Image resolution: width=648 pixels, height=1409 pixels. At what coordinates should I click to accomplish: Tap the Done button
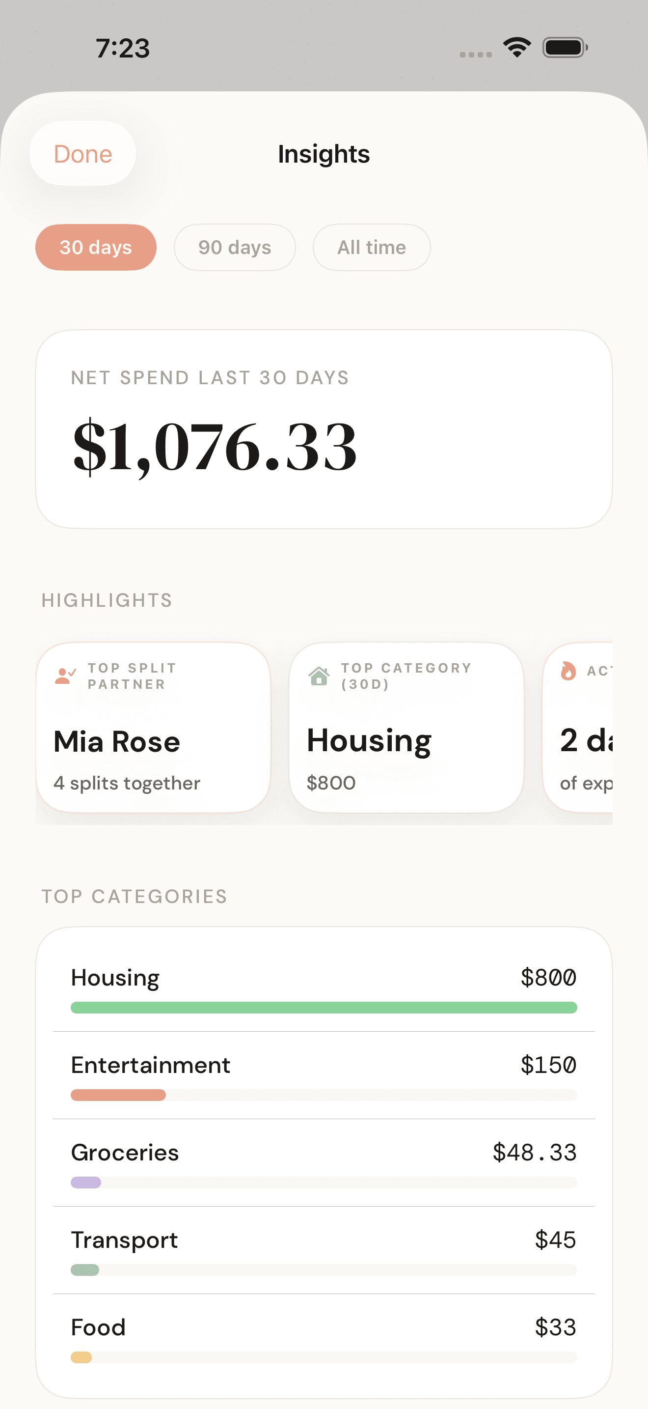82,154
